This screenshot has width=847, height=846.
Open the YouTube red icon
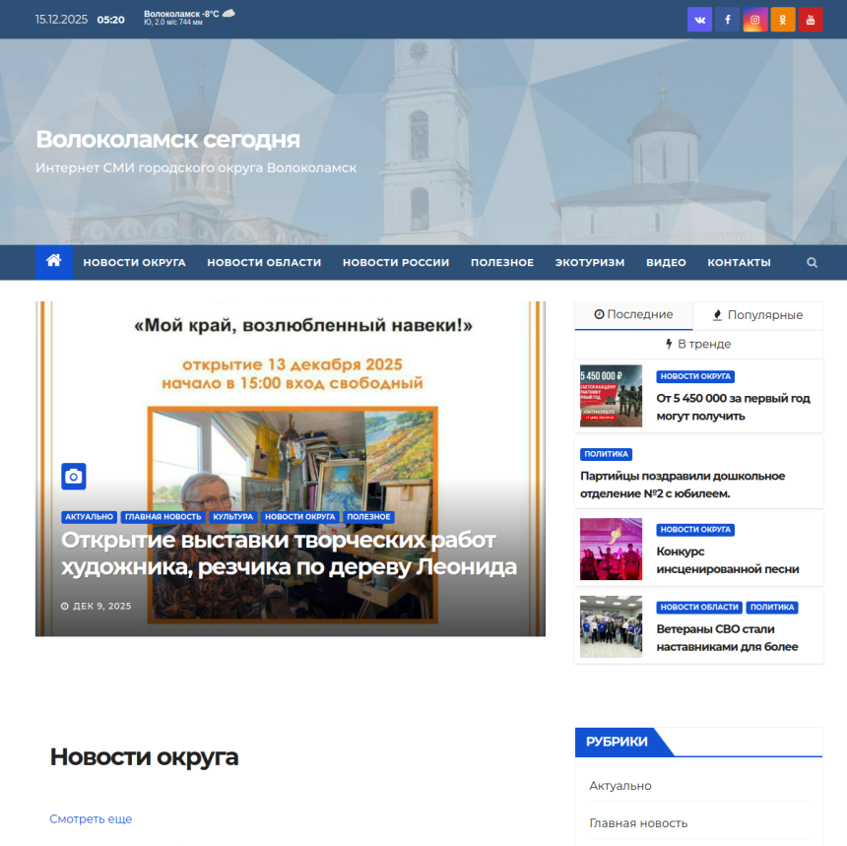tap(811, 20)
